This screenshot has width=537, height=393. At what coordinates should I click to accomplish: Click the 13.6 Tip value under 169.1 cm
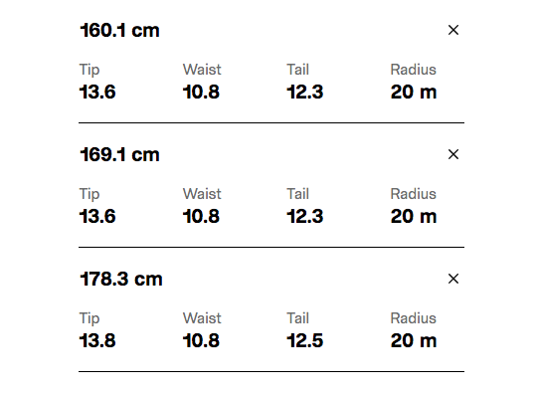97,217
